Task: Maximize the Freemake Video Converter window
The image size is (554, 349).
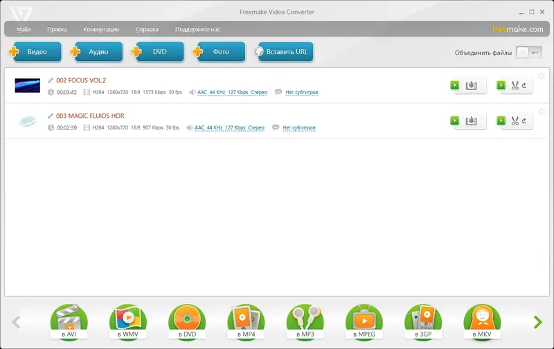Action: (531, 12)
